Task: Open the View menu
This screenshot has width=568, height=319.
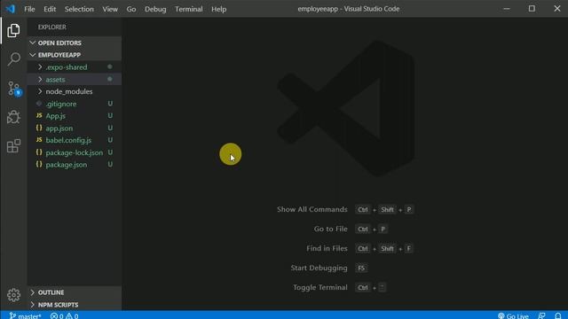Action: point(110,9)
